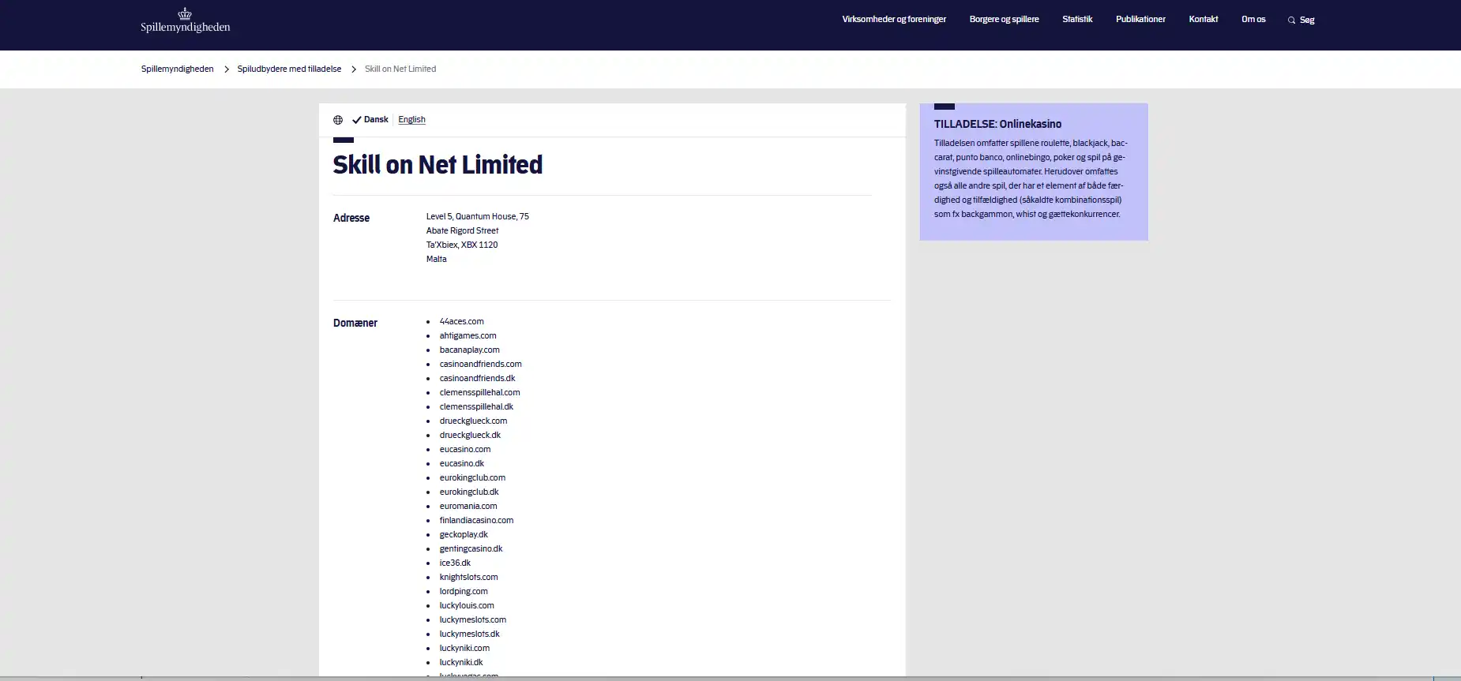The image size is (1461, 681).
Task: Click the bacanaplay.com domain entry
Action: click(x=470, y=350)
